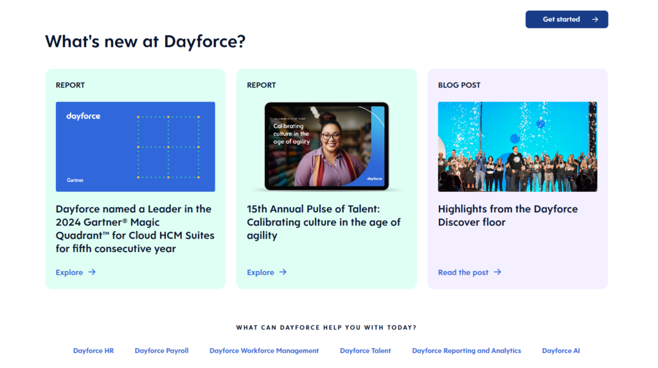Open the Gartner Magic Quadrant report thumbnail
The width and height of the screenshot is (658, 368).
135,147
